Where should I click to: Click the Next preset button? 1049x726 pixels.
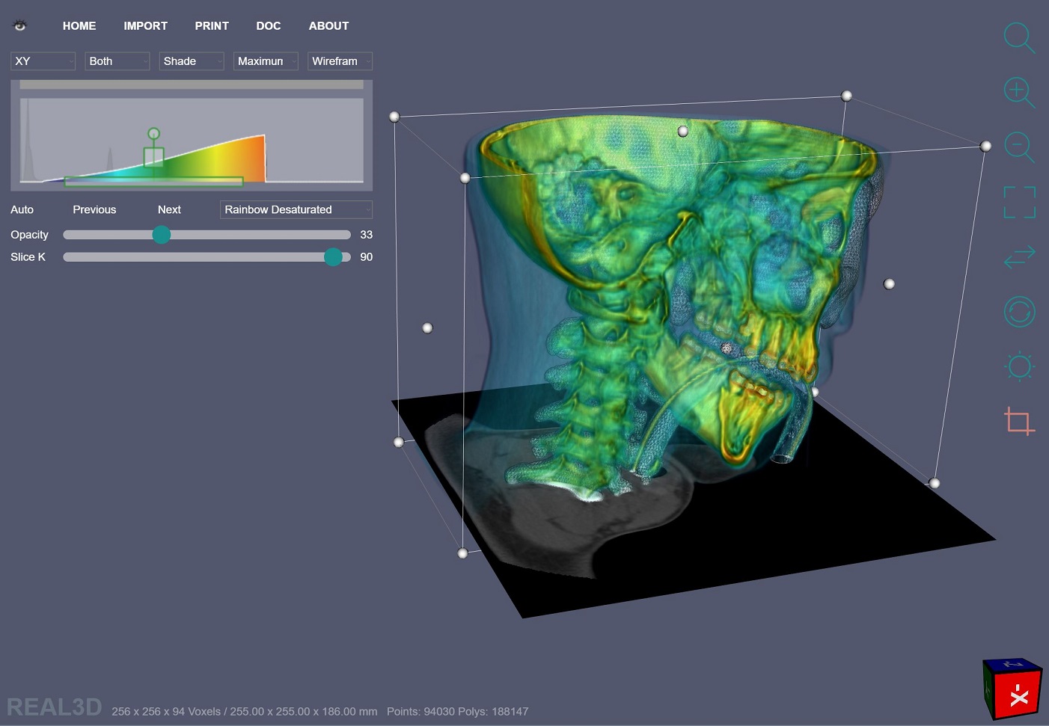tap(169, 209)
